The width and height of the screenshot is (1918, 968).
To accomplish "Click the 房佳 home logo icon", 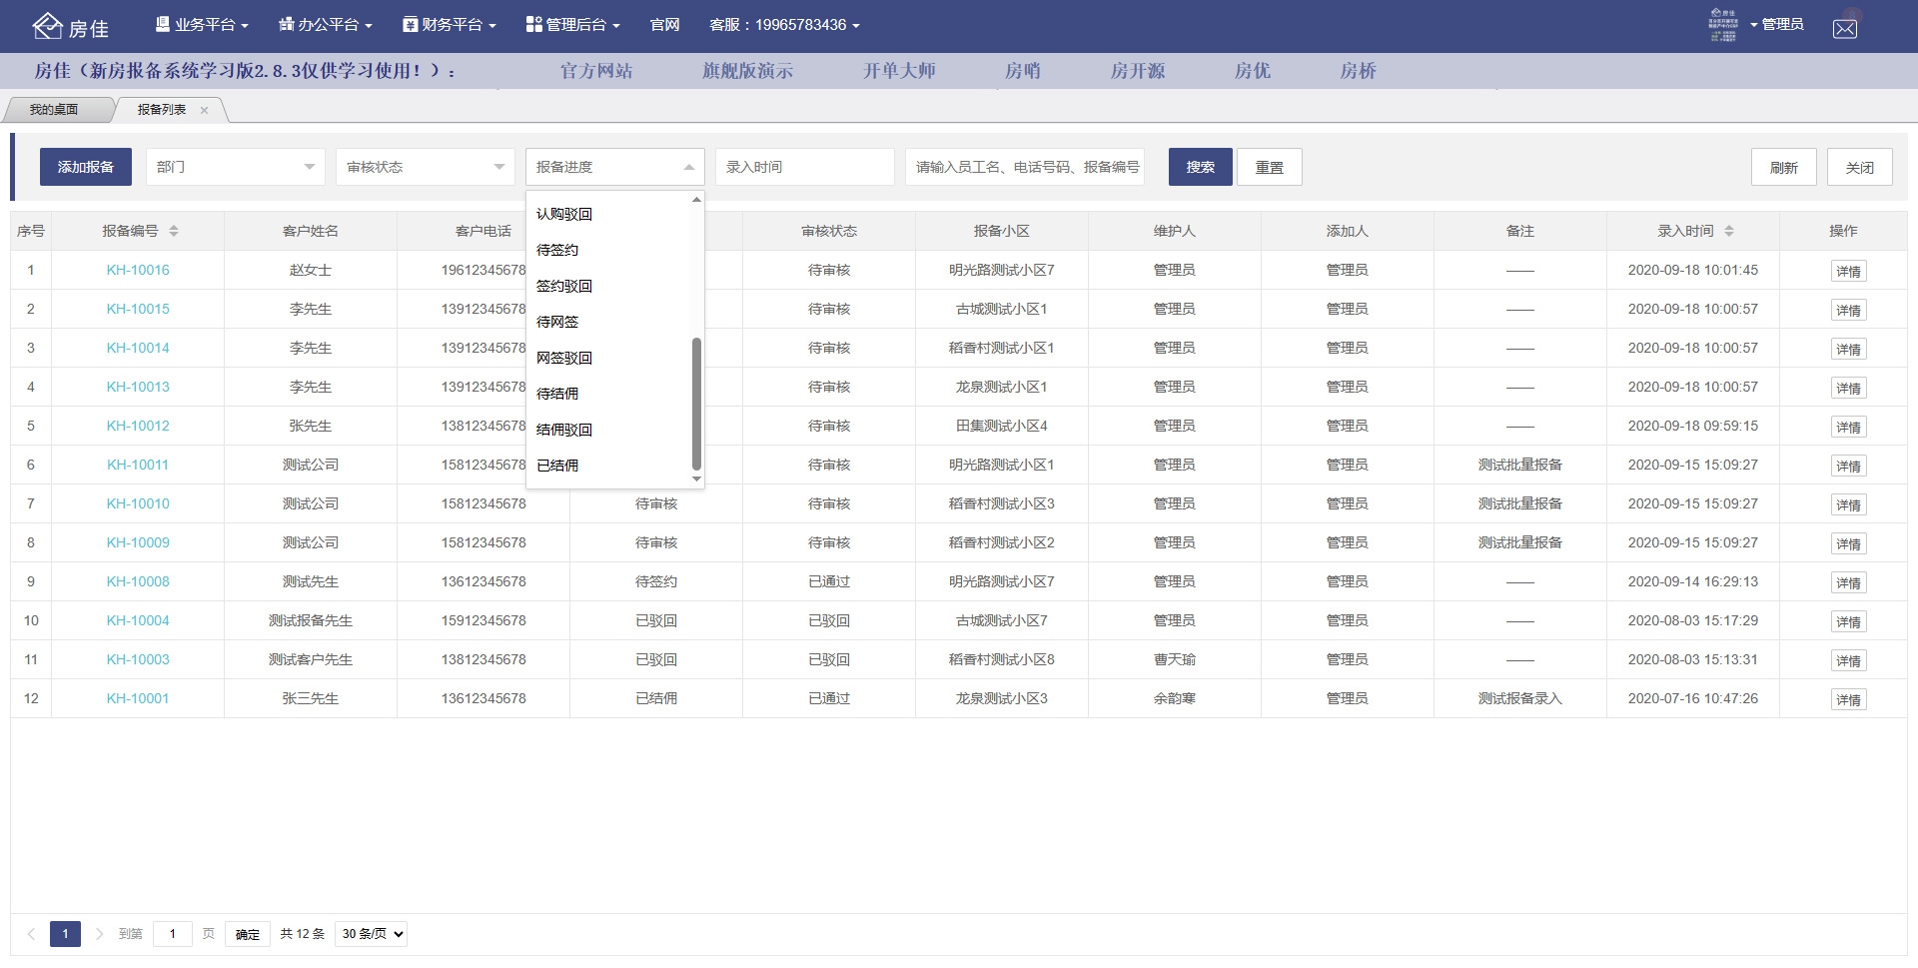I will point(47,26).
